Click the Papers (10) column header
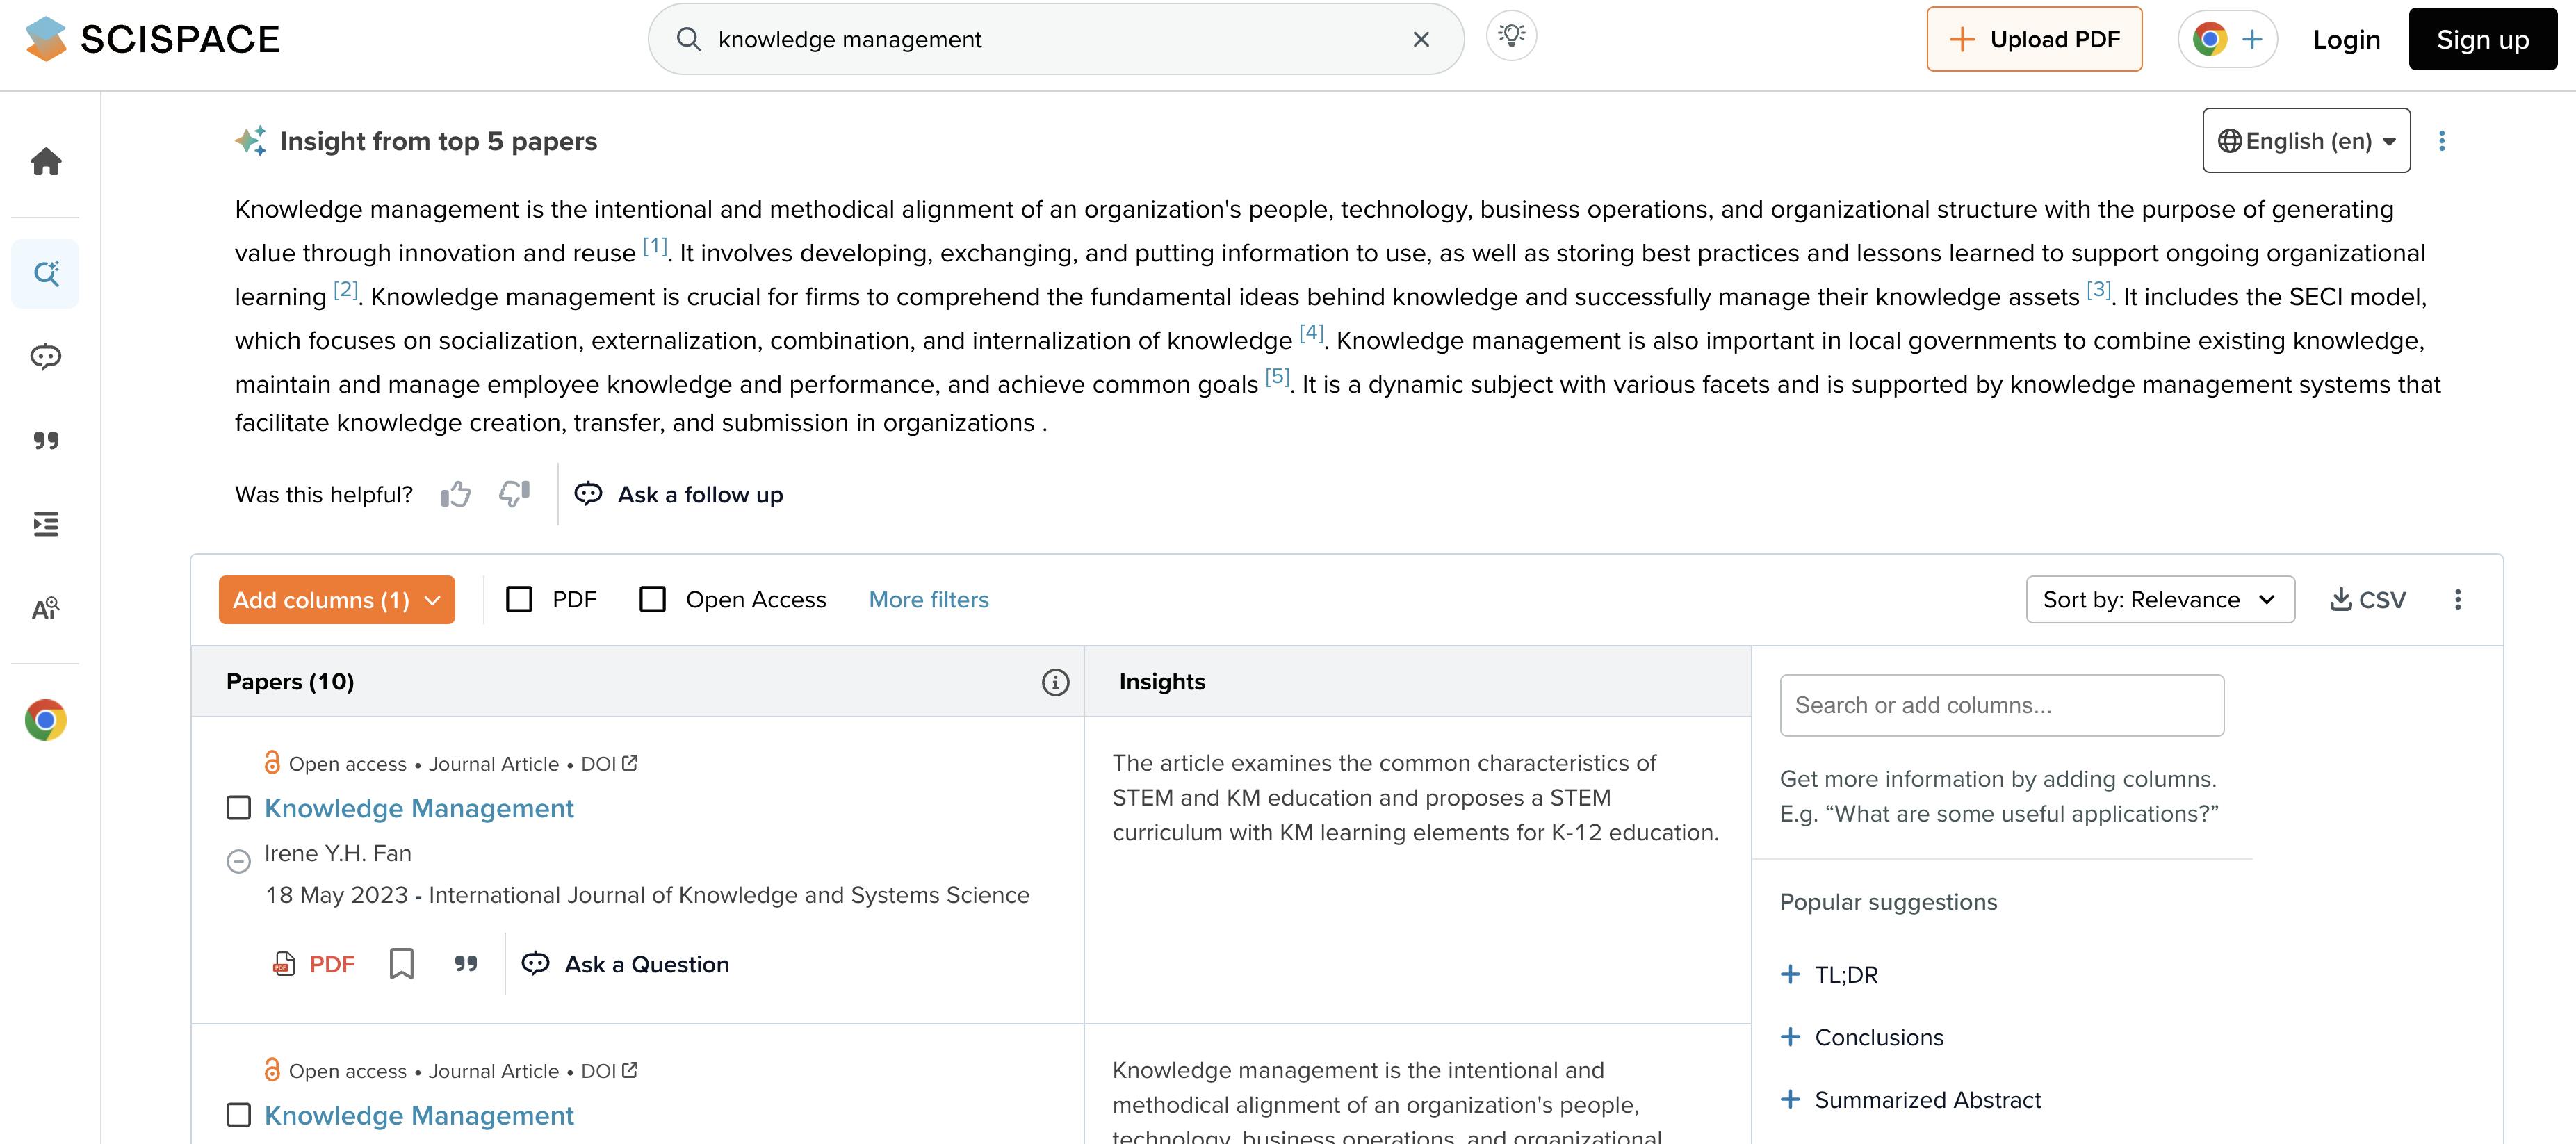 click(637, 682)
